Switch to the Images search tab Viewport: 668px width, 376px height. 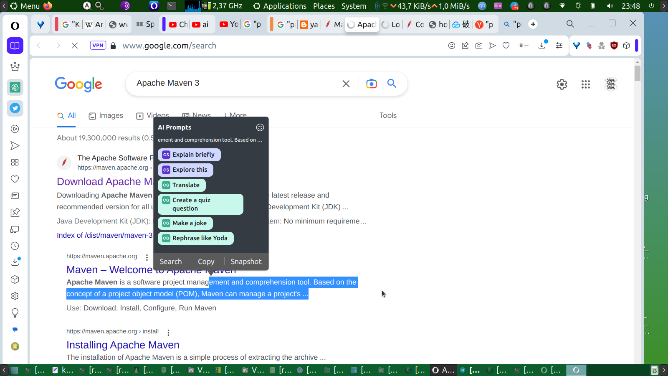[x=106, y=116]
